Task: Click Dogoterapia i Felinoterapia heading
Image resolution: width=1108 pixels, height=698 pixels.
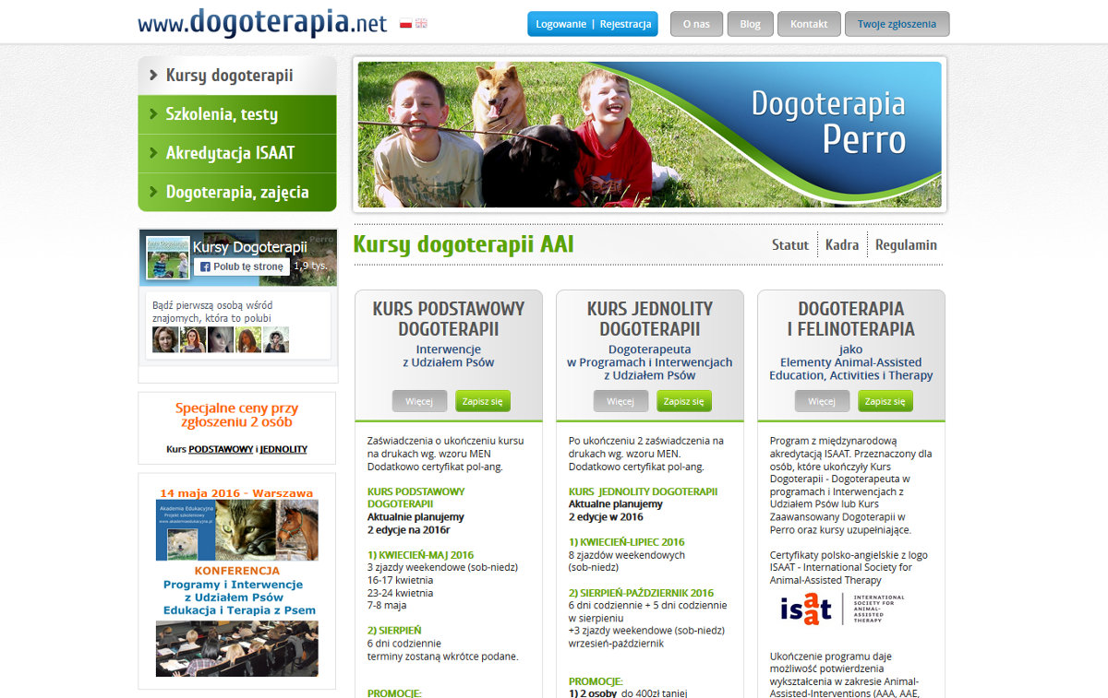Action: pyautogui.click(x=851, y=319)
